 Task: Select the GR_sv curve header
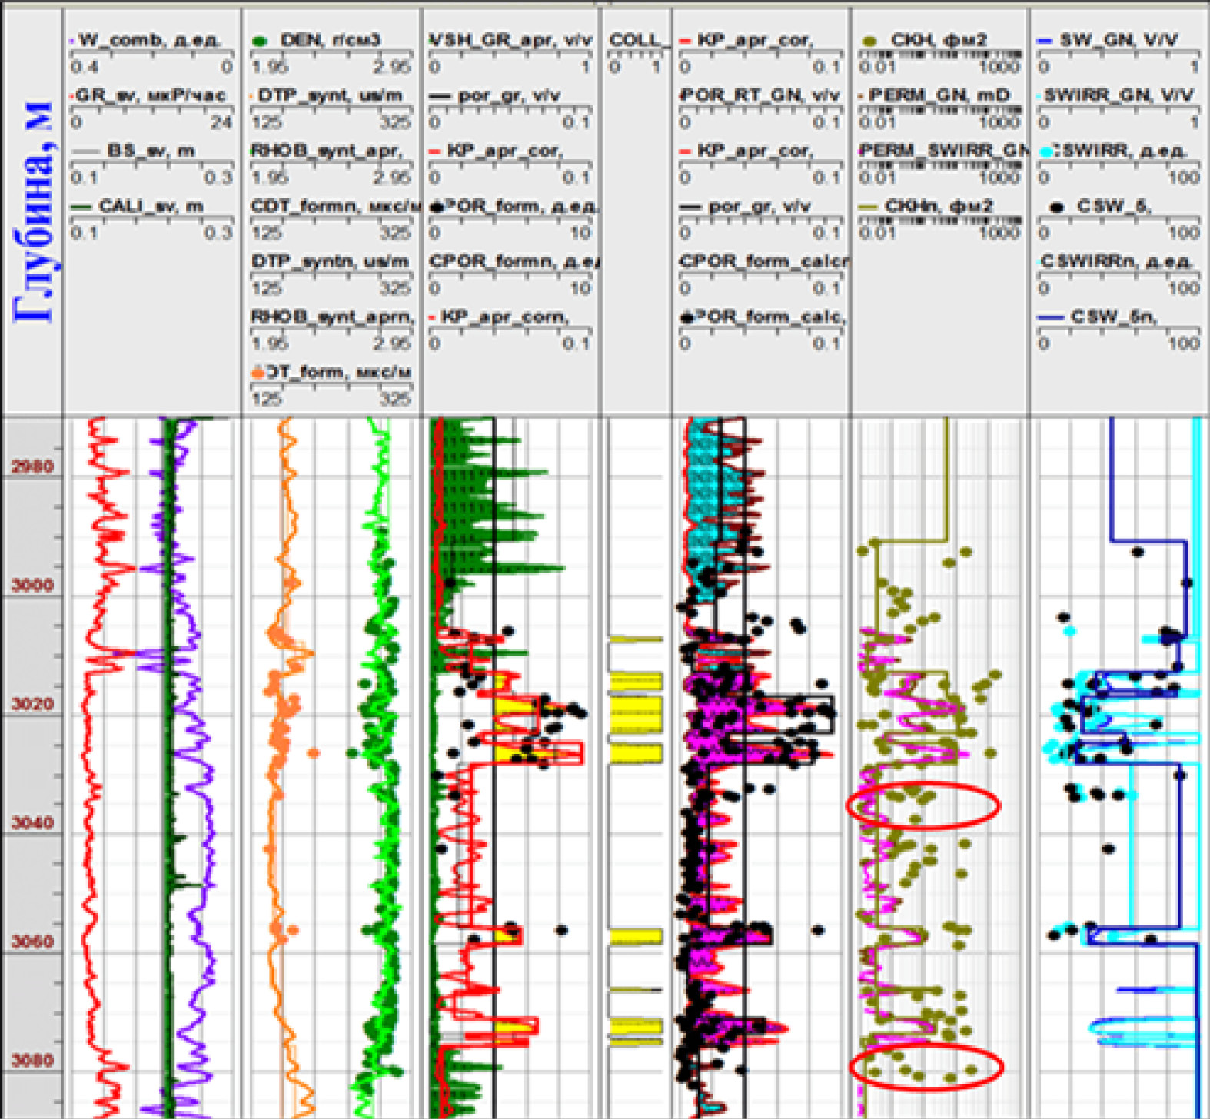point(150,95)
